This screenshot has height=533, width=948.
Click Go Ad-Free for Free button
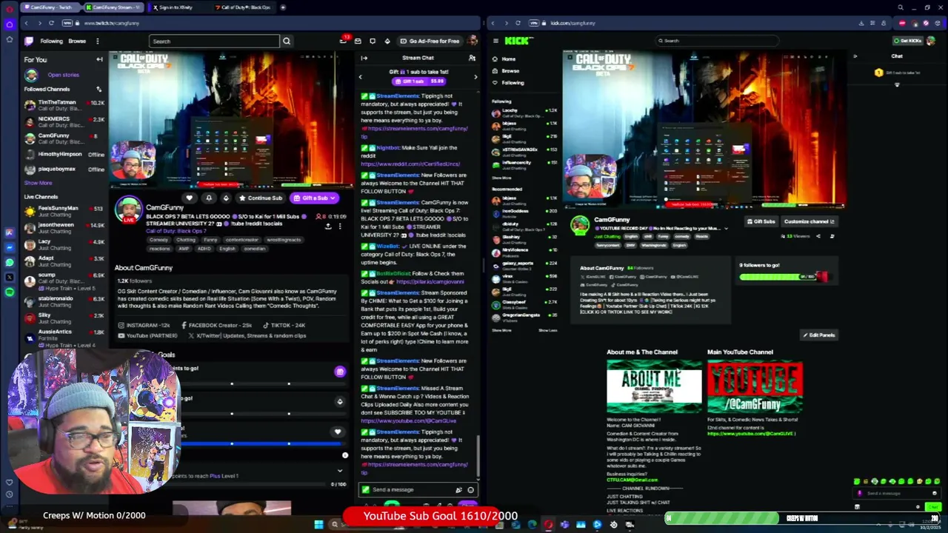click(430, 41)
